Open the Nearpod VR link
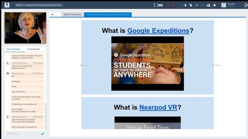This screenshot has height=139, width=248. pos(158,107)
